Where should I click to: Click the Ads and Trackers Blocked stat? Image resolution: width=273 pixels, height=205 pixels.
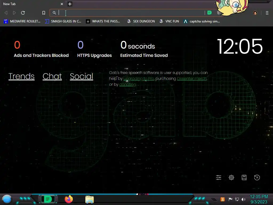point(41,49)
